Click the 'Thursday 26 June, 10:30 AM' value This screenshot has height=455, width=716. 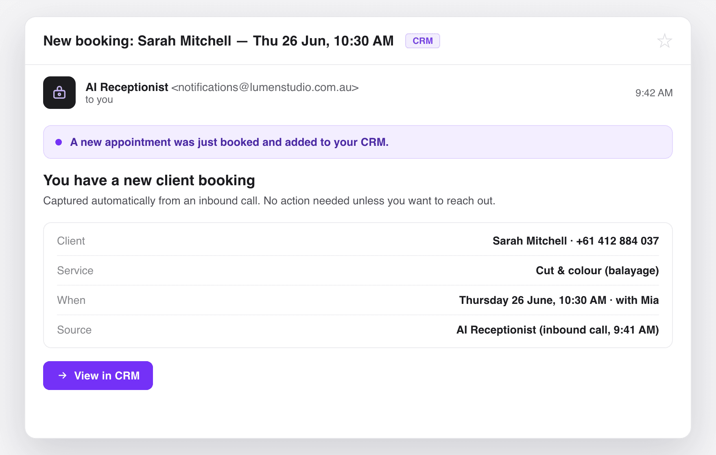[533, 300]
